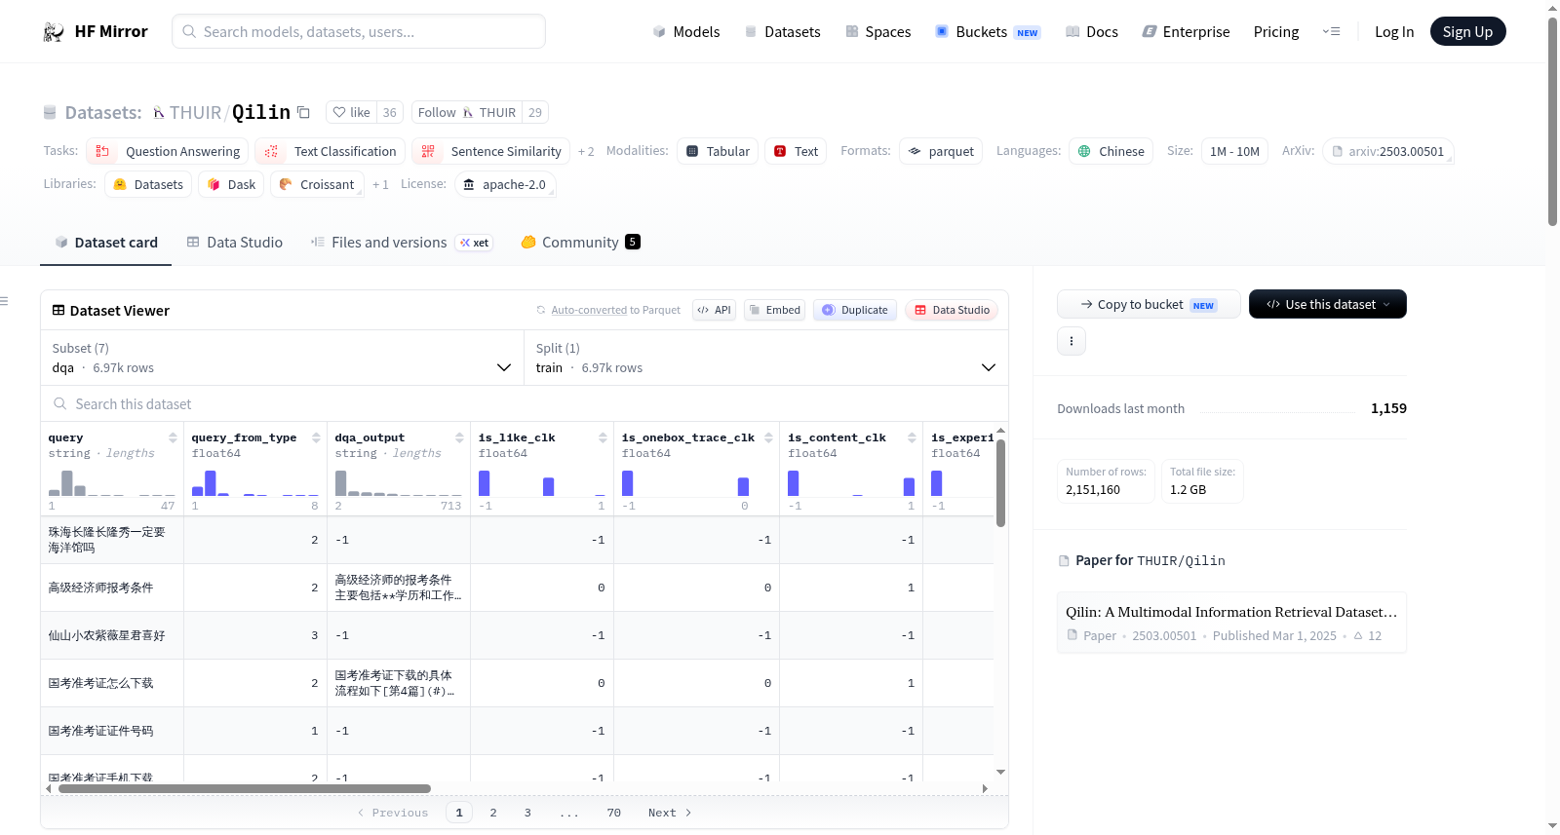Viewport: 1560px width, 835px height.
Task: Copy dataset name with the copy icon
Action: tap(304, 112)
